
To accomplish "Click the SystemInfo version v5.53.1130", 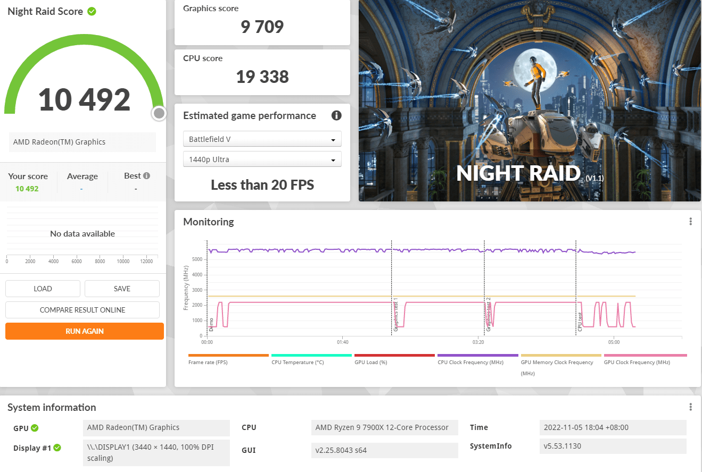I will [613, 446].
